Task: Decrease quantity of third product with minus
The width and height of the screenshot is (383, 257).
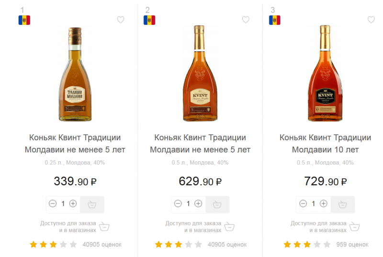Action: click(x=303, y=203)
